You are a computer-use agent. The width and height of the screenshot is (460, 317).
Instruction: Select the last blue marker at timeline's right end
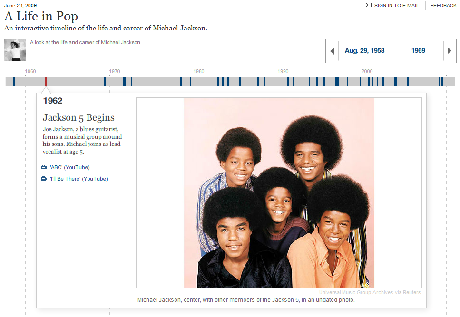coord(442,81)
